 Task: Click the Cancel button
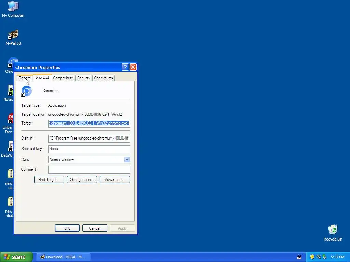click(95, 228)
